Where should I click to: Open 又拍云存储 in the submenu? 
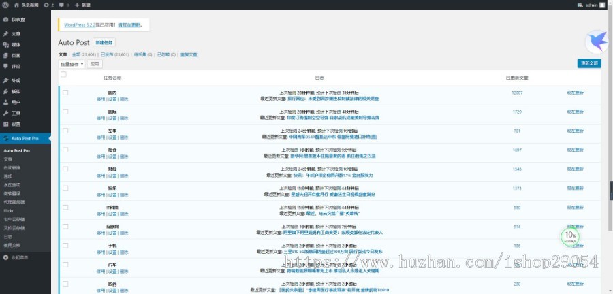point(14,228)
